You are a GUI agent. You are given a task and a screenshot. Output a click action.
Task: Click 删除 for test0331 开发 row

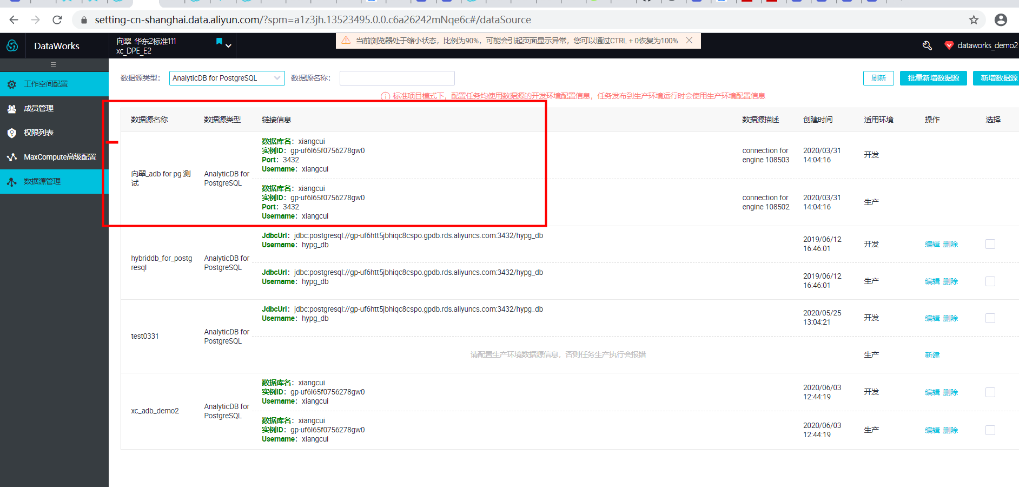950,318
